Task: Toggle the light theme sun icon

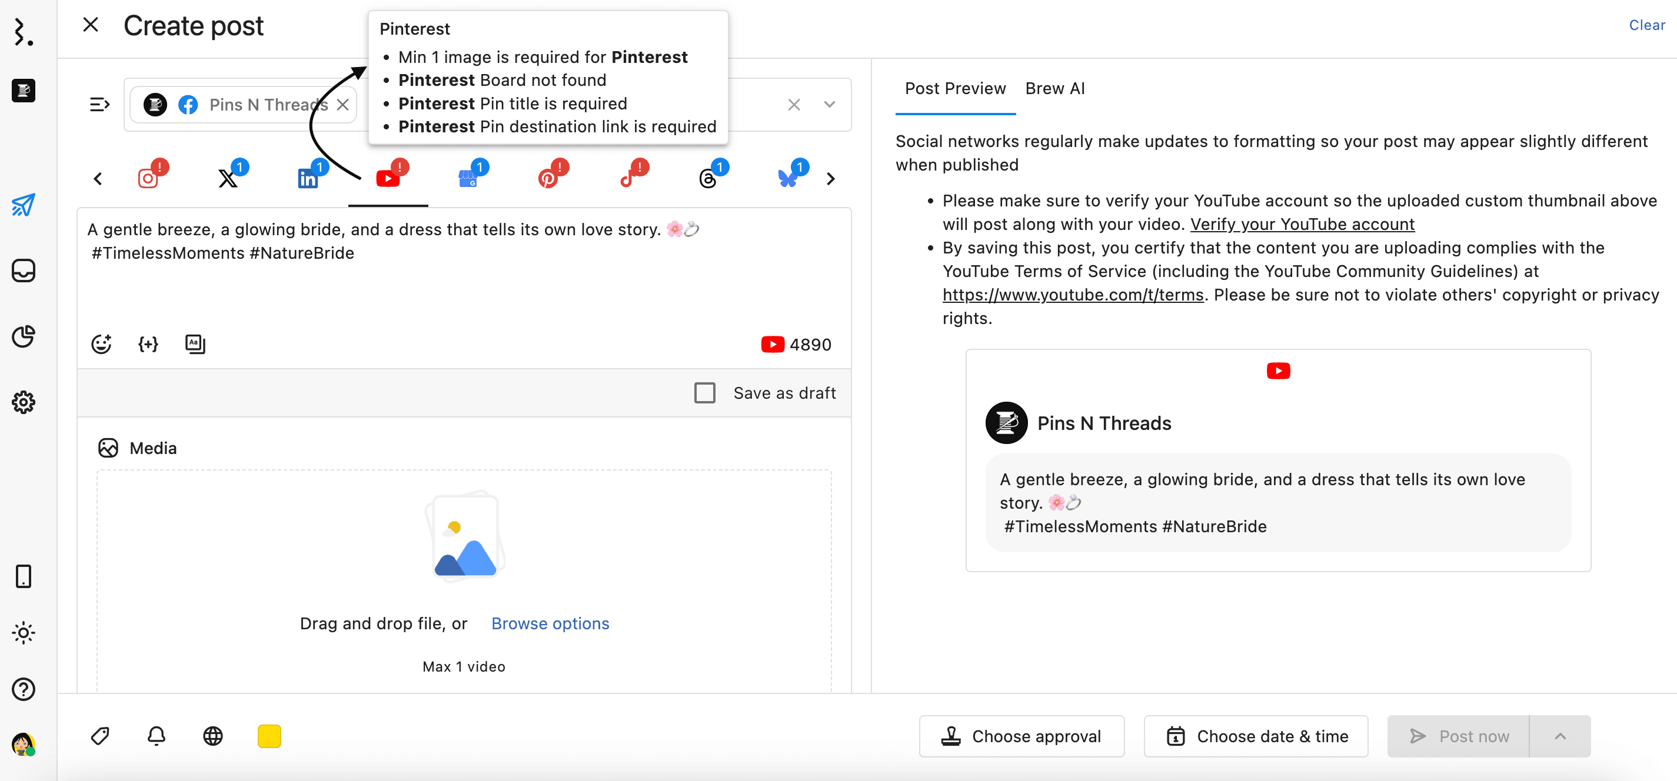Action: tap(24, 633)
